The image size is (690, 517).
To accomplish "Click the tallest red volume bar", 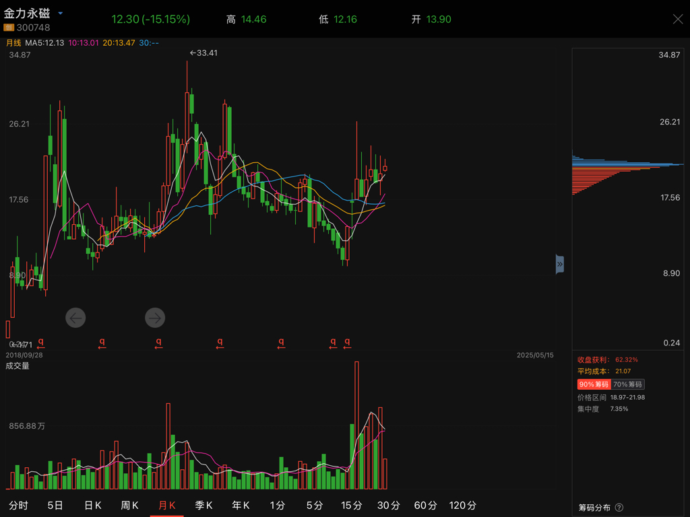I will [356, 425].
